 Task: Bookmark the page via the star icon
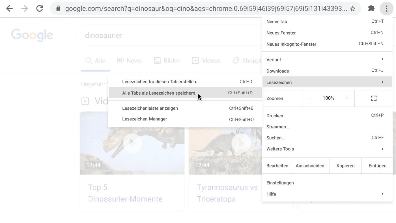[353, 8]
